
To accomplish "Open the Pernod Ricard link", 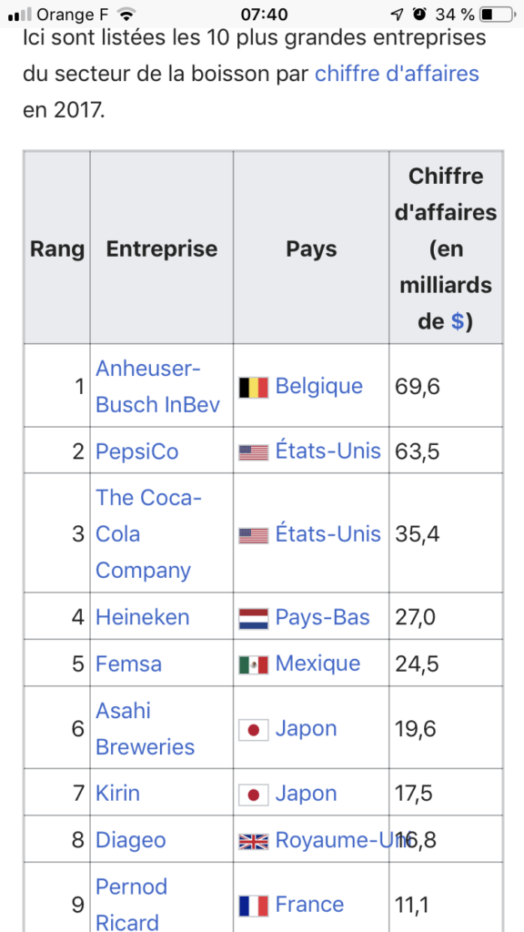I will (131, 904).
